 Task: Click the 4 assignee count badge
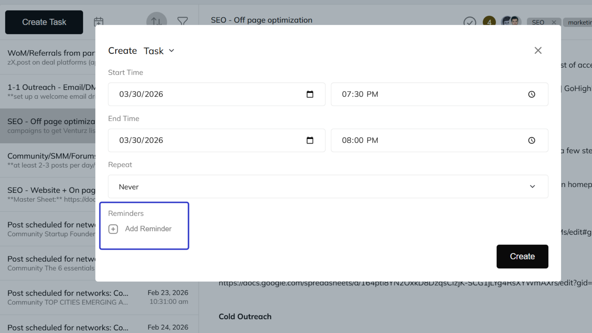[489, 22]
